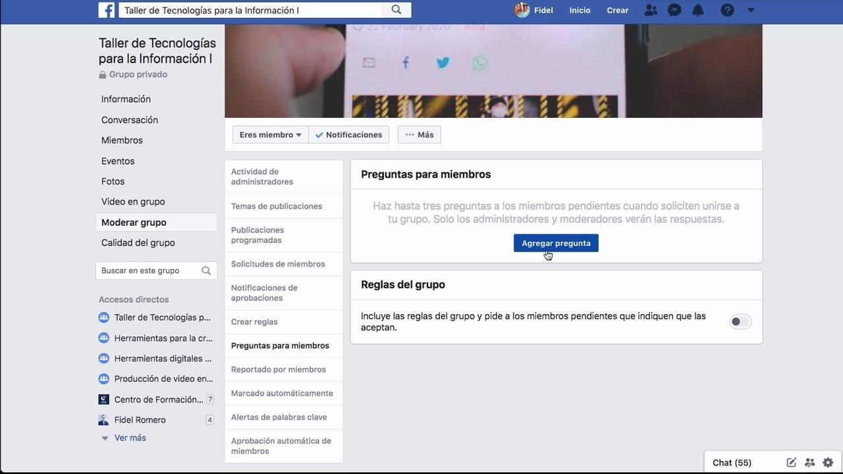843x474 pixels.
Task: Open Fotos in group sidebar
Action: pos(113,181)
